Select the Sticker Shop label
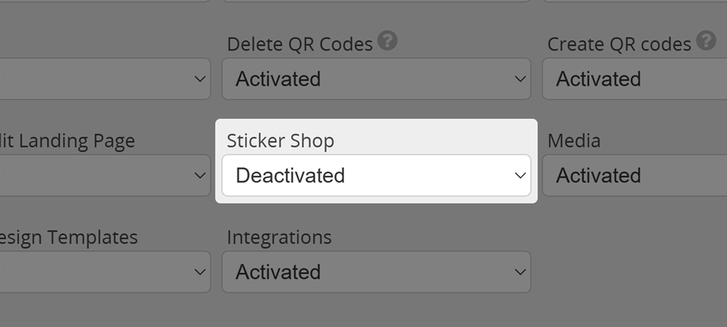727x327 pixels. (x=280, y=140)
